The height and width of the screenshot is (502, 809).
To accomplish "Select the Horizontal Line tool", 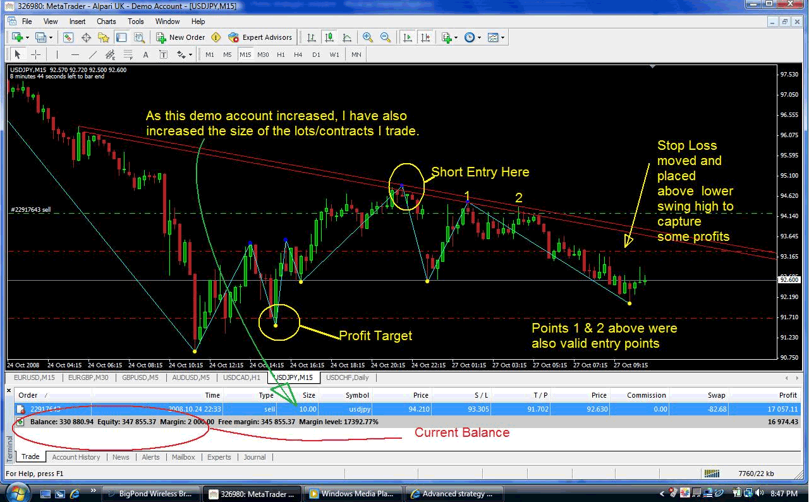I will (x=74, y=54).
